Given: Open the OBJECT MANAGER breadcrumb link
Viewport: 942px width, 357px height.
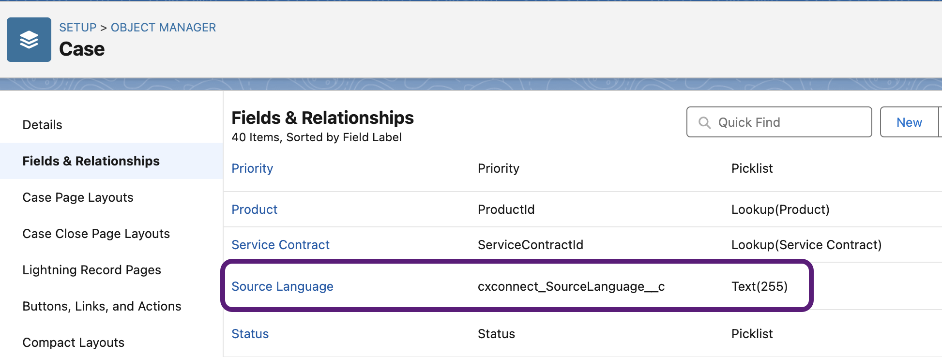Looking at the screenshot, I should (163, 28).
